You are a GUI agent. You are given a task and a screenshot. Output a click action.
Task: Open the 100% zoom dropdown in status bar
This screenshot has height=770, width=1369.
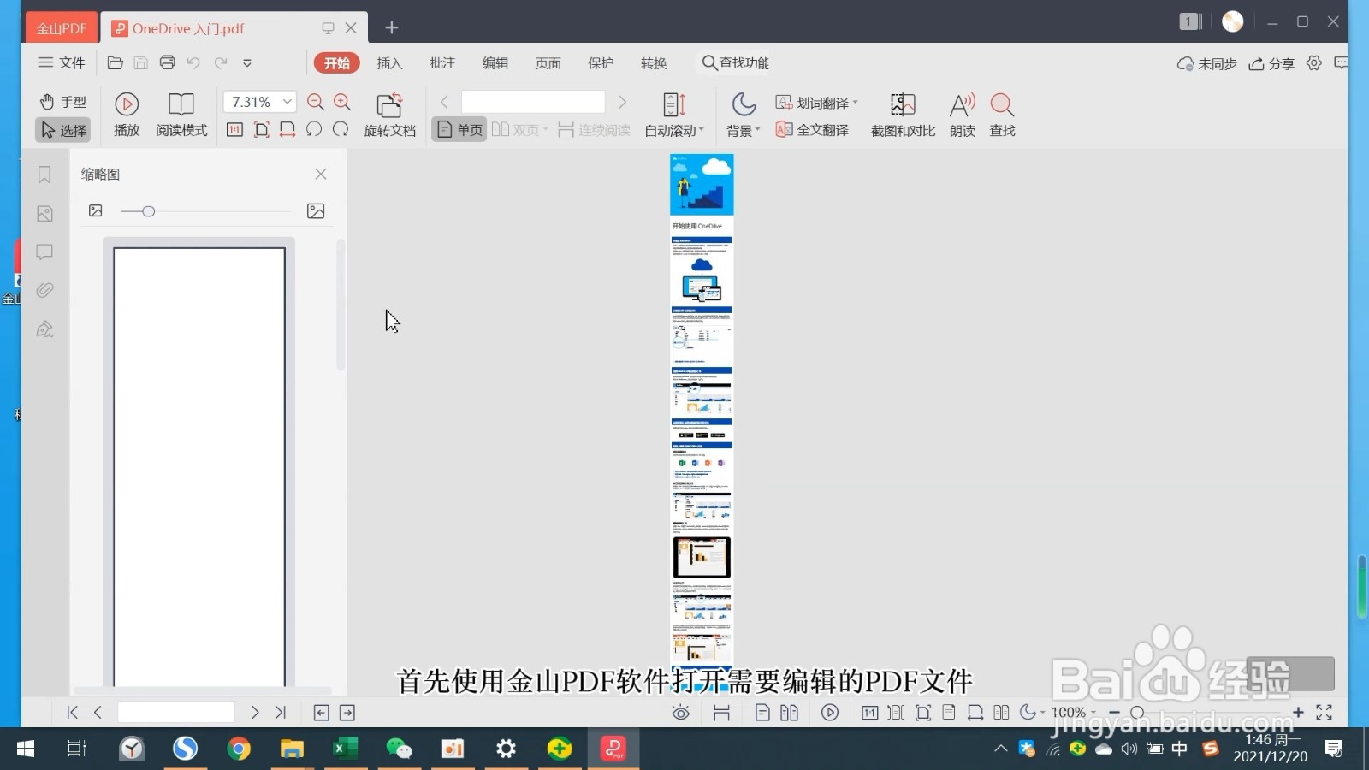click(1073, 712)
